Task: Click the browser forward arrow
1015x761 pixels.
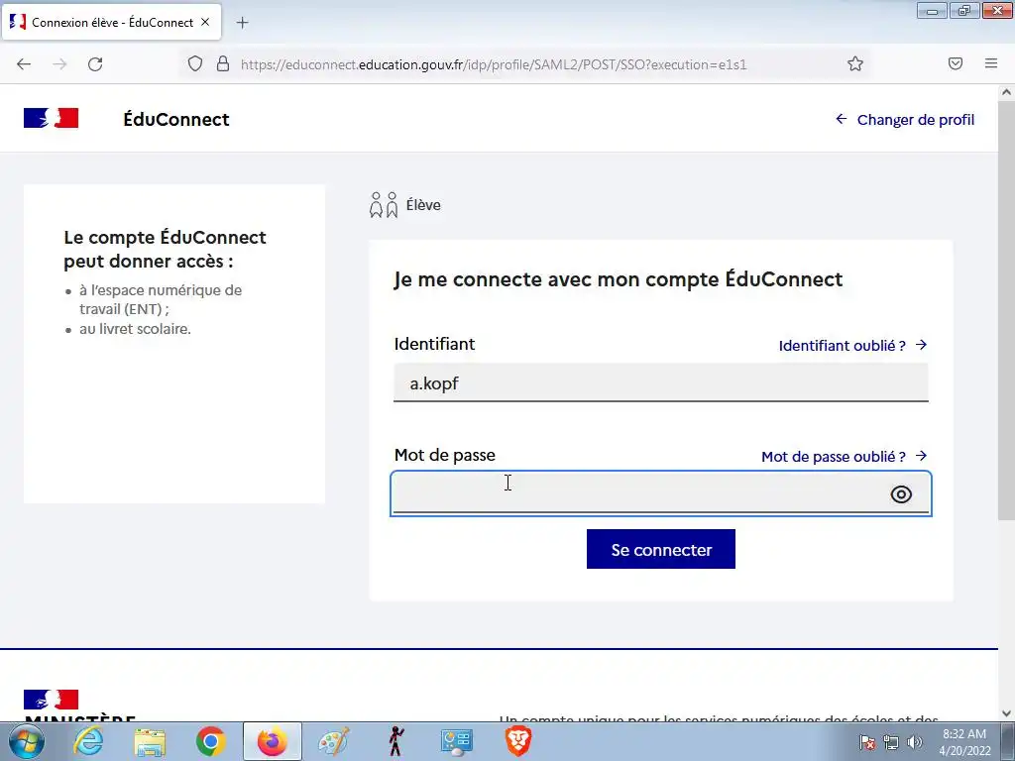Action: pos(59,64)
